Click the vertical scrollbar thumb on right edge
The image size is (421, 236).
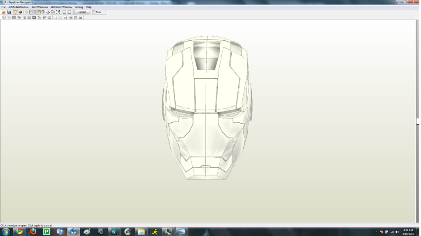[418, 121]
